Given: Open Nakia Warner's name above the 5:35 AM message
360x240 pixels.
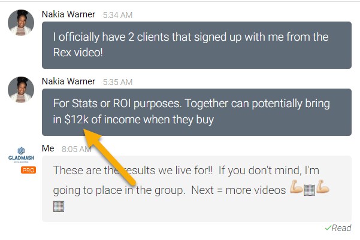Looking at the screenshot, I should click(x=68, y=81).
